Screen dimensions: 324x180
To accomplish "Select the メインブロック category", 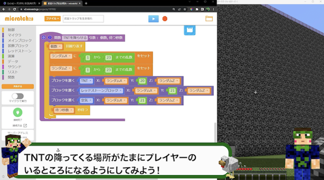I will coord(20,41).
